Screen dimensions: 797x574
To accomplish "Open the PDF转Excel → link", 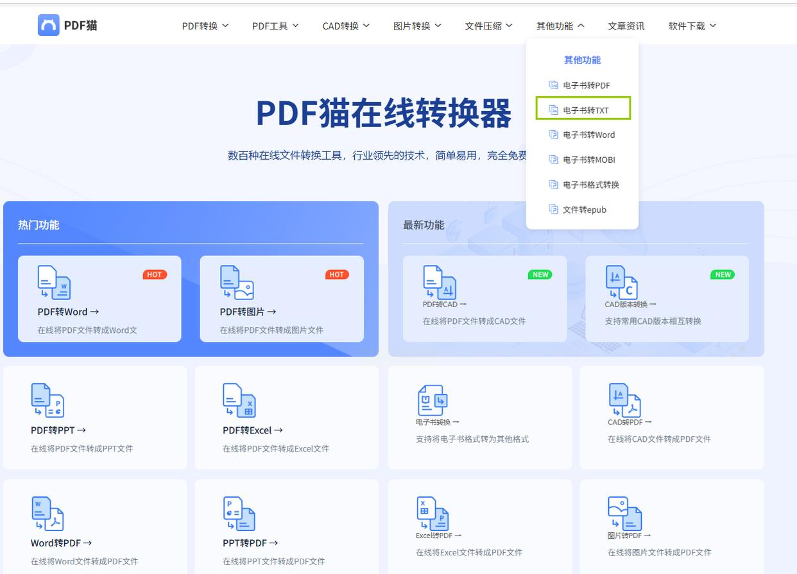I will coord(252,430).
